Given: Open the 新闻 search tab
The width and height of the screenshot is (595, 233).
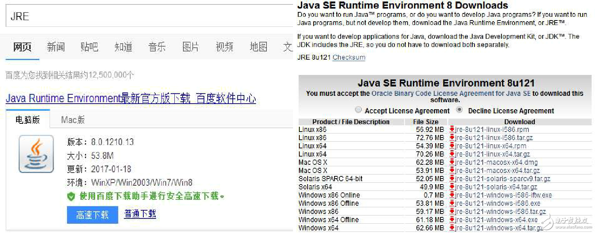Looking at the screenshot, I should pos(56,47).
